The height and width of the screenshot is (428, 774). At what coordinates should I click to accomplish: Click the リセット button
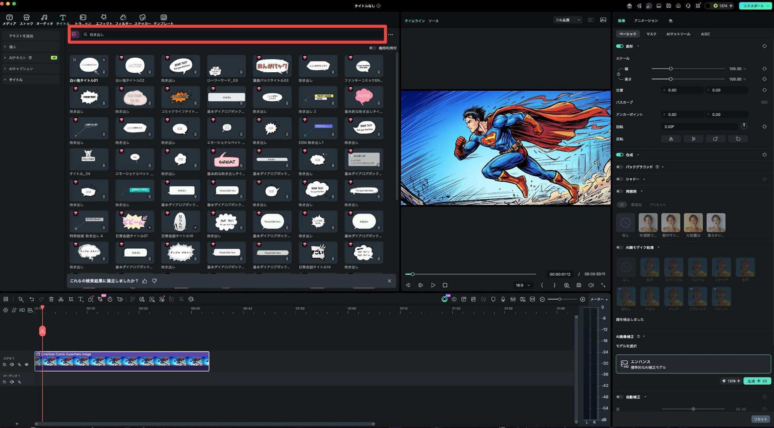point(760,419)
